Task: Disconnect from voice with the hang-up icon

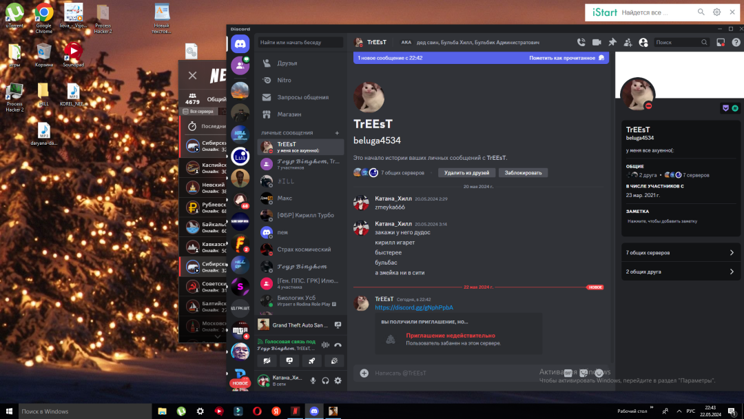Action: [x=338, y=345]
